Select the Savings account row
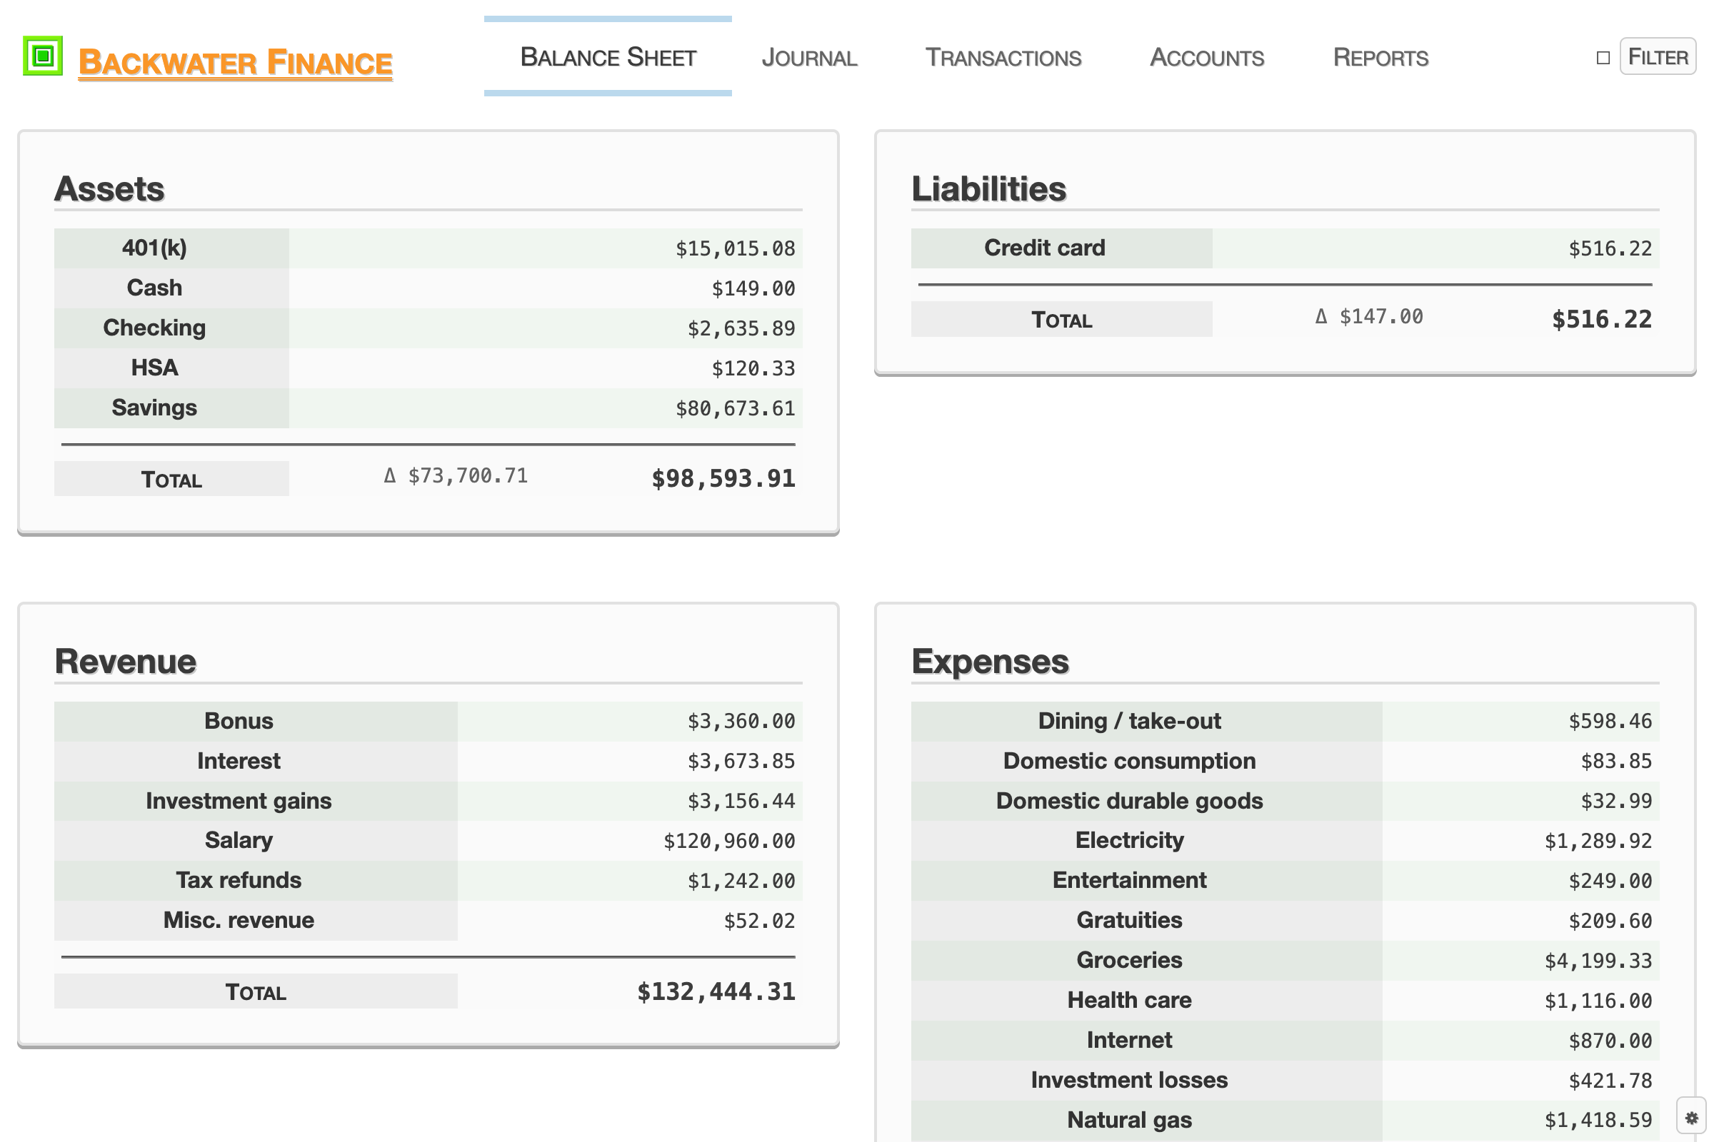Screen dimensions: 1714x1142 tap(154, 408)
